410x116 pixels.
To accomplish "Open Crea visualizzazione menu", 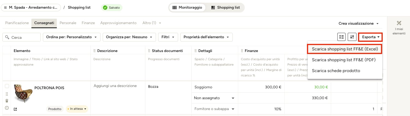I will point(358,24).
